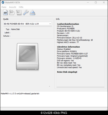Eject the disc with the eject icon
Viewport: 108px width, 115px height.
[x=33, y=12]
